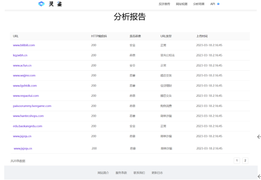Click 刷单诈骗 in the www.hantecshops.com row
This screenshot has height=180, width=261.
click(x=166, y=116)
